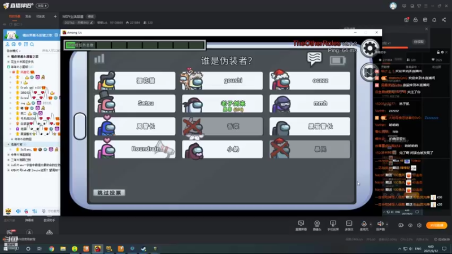Open the Among Us map button

click(369, 72)
